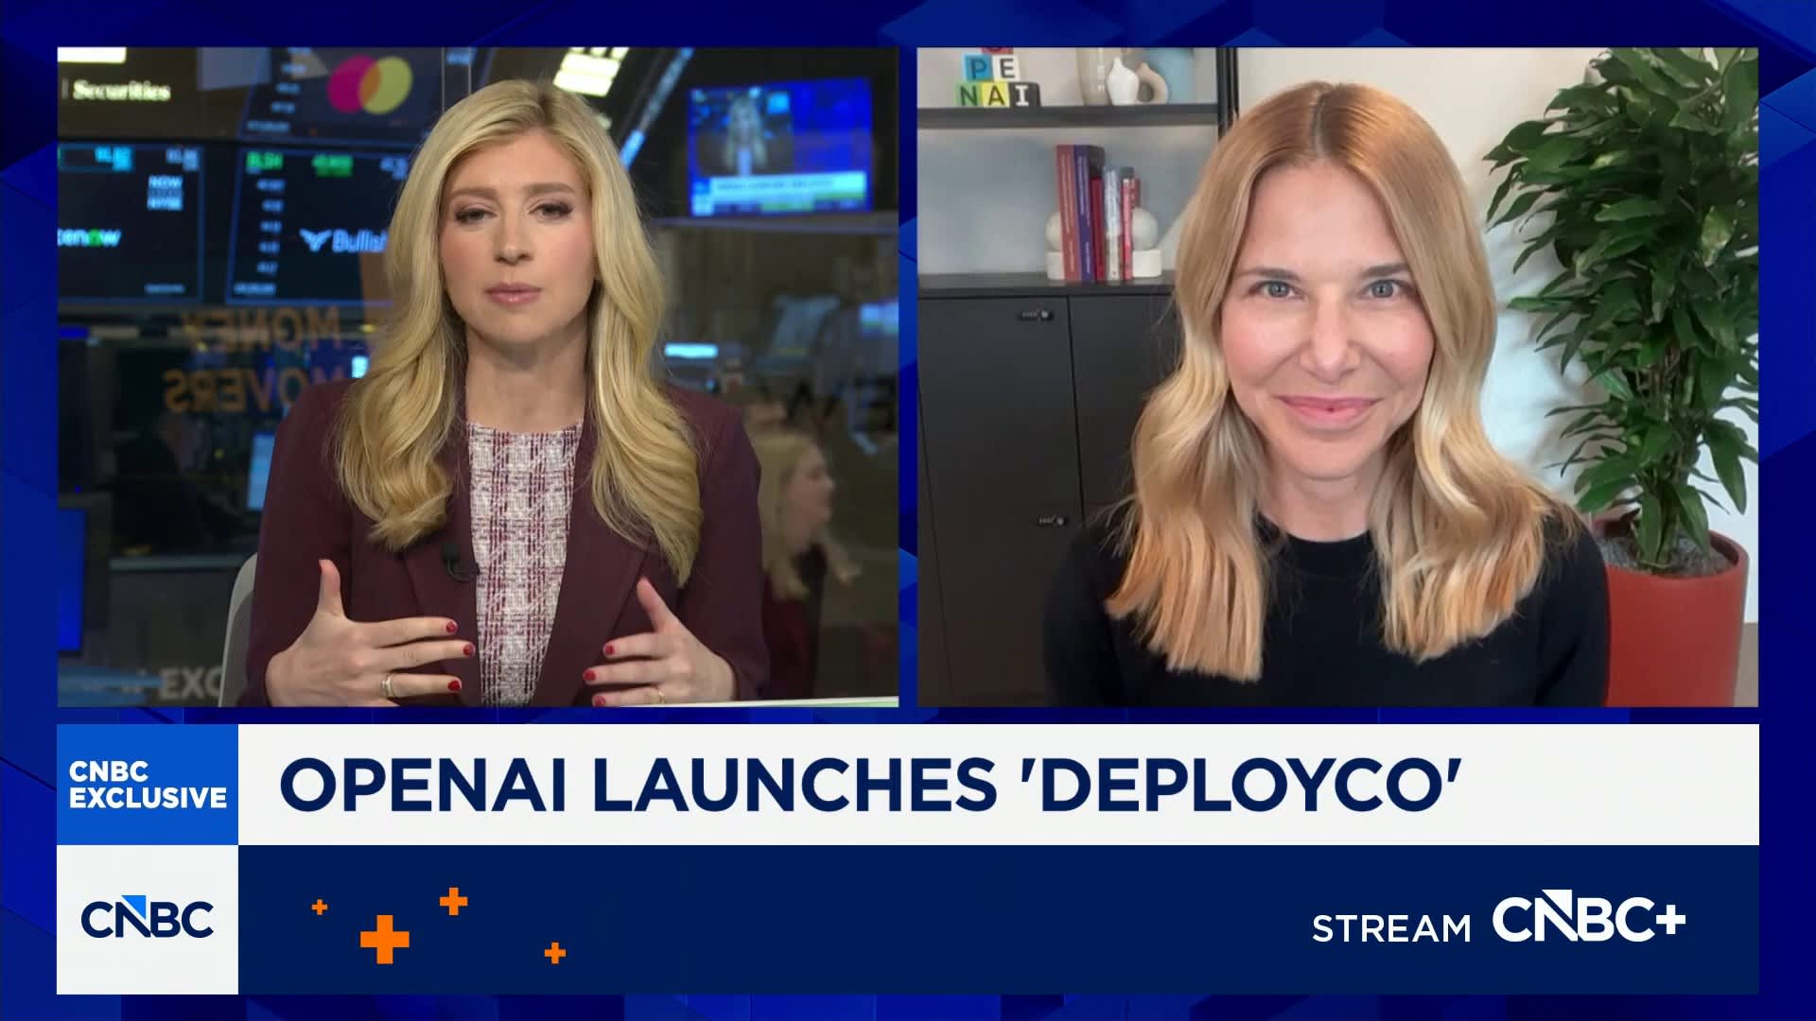Click the large orange plus symbol
The width and height of the screenshot is (1816, 1021).
pyautogui.click(x=385, y=939)
